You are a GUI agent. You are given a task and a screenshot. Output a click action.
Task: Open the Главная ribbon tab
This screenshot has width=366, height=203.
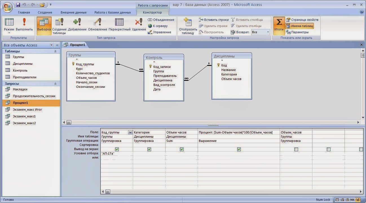pos(24,12)
